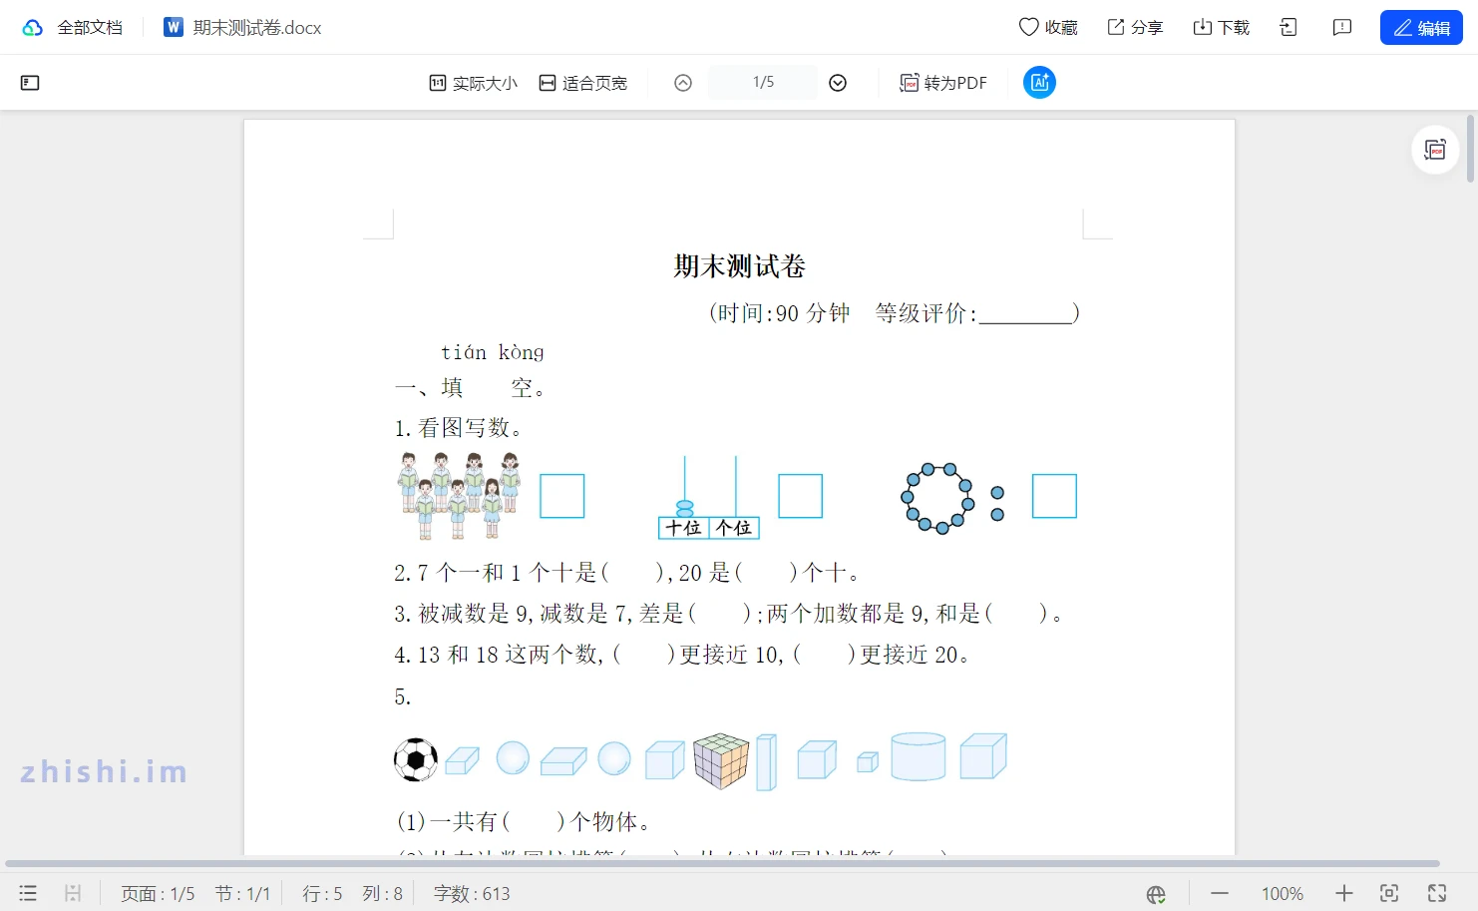Enter fullscreen mode icon

point(1437,893)
